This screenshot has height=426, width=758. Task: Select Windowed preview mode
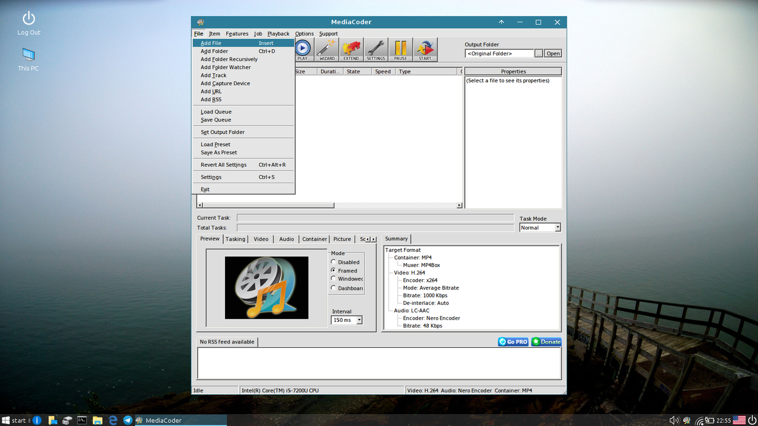347,279
